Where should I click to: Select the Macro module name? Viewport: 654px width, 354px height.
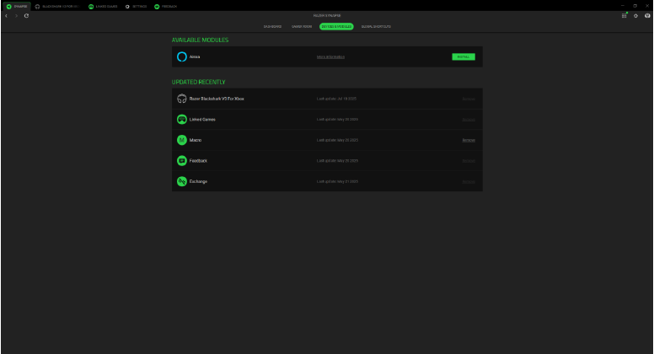point(196,140)
